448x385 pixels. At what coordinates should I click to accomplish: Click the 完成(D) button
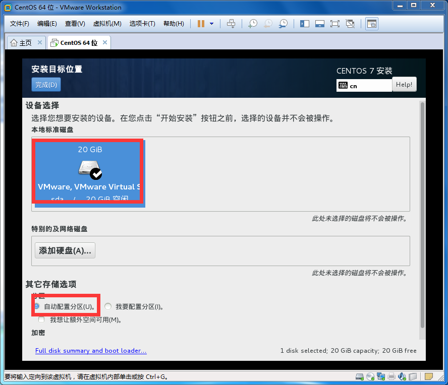point(46,85)
